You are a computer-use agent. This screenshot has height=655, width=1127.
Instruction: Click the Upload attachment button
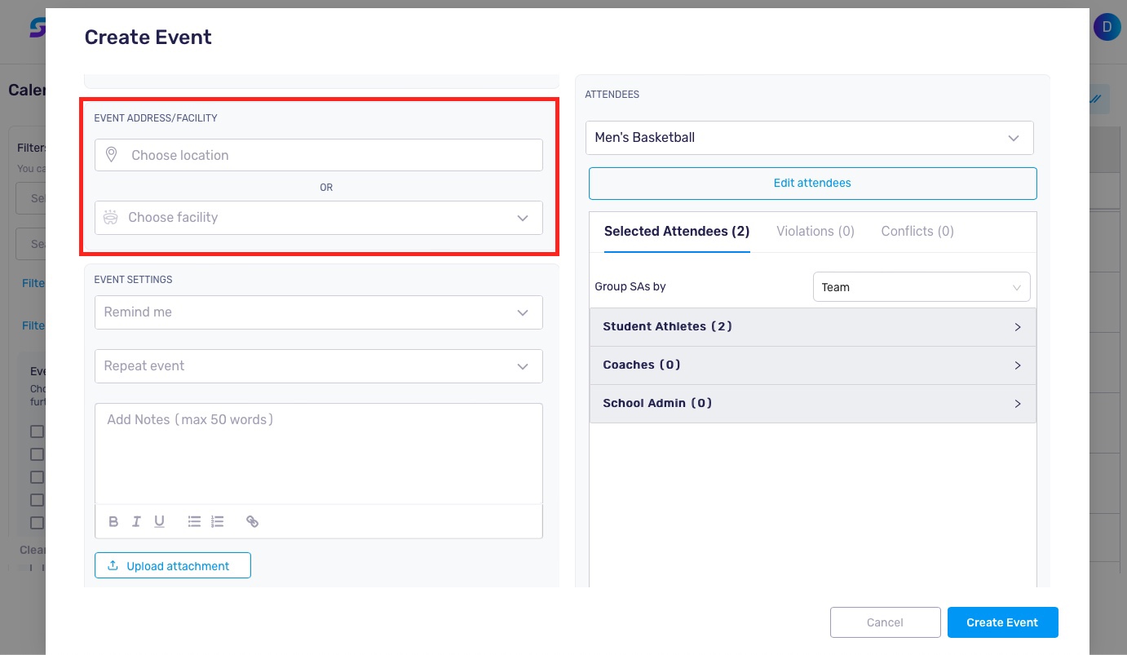coord(173,566)
